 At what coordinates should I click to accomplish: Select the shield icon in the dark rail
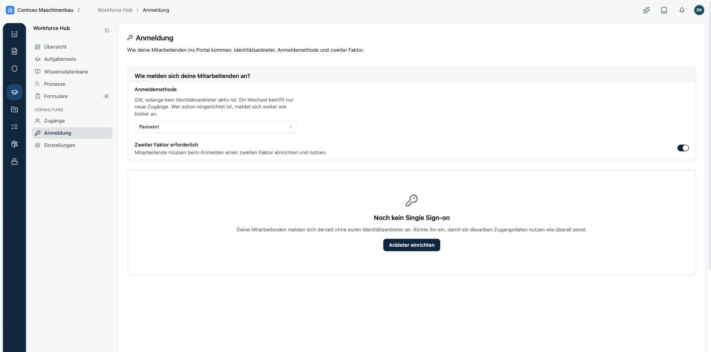pyautogui.click(x=14, y=68)
